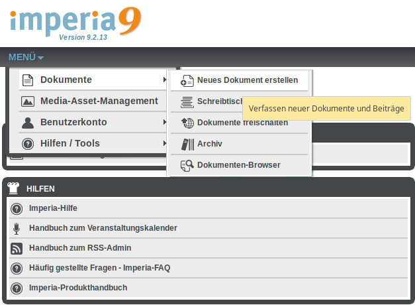Screen dimensions: 415x305
Task: Click the imperia 9 logo
Action: click(75, 21)
